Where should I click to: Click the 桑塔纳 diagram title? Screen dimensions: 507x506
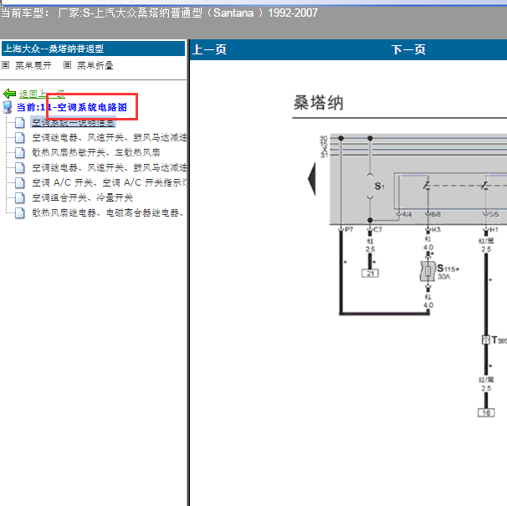tap(318, 103)
